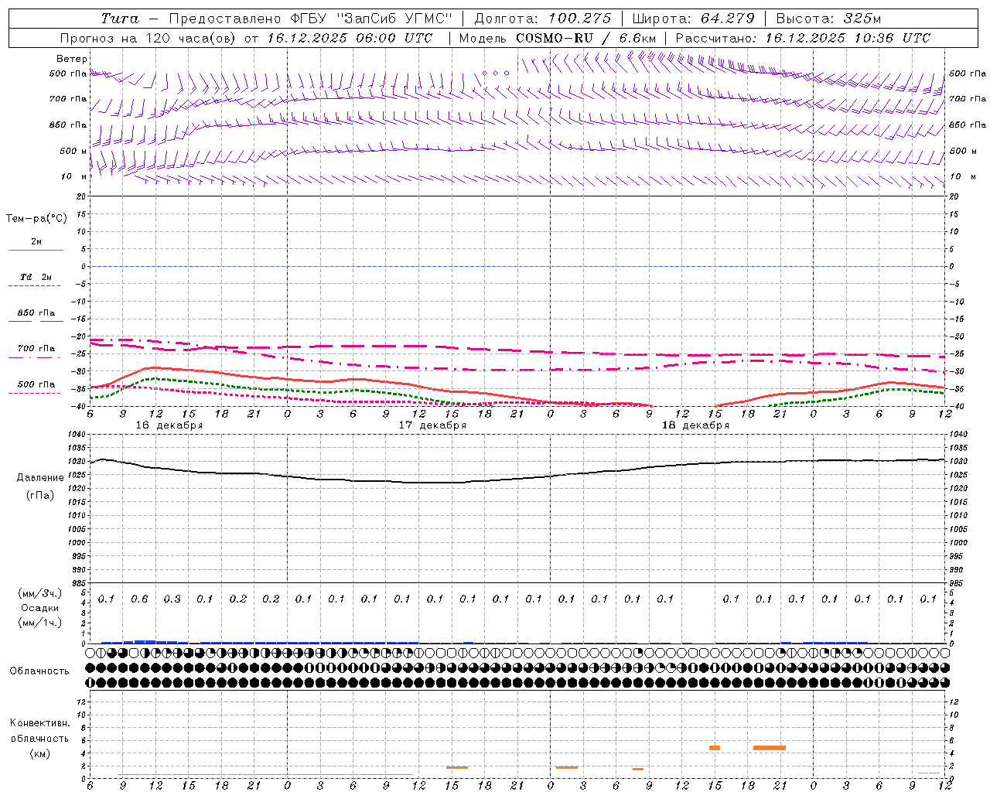Click the '(км)' unit under convective label
The image size is (990, 792).
pos(40,753)
